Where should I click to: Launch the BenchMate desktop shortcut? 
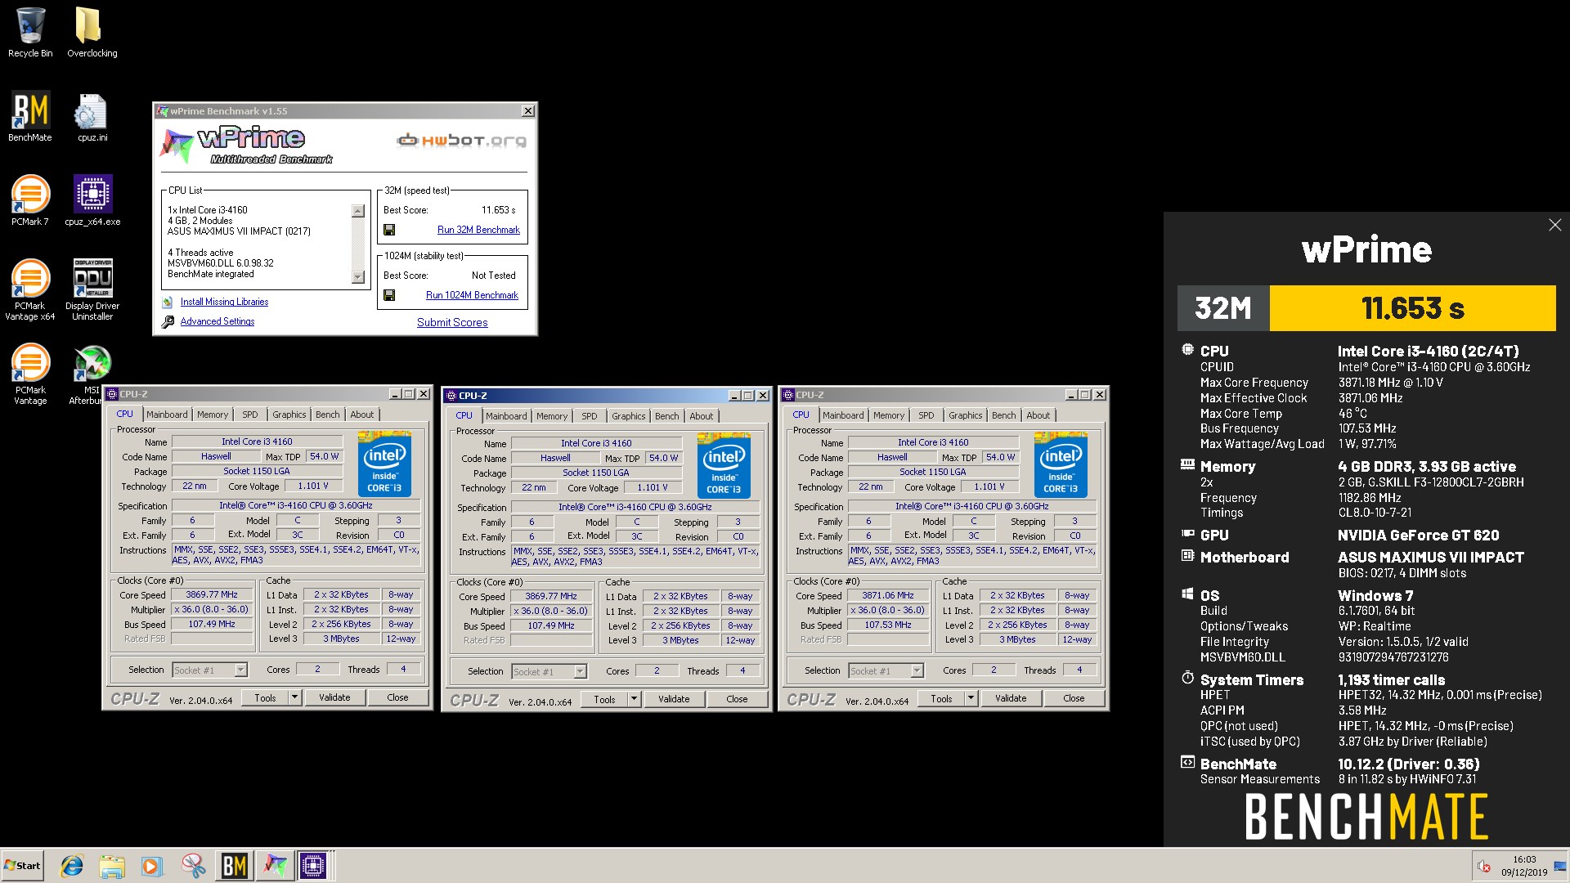(30, 117)
